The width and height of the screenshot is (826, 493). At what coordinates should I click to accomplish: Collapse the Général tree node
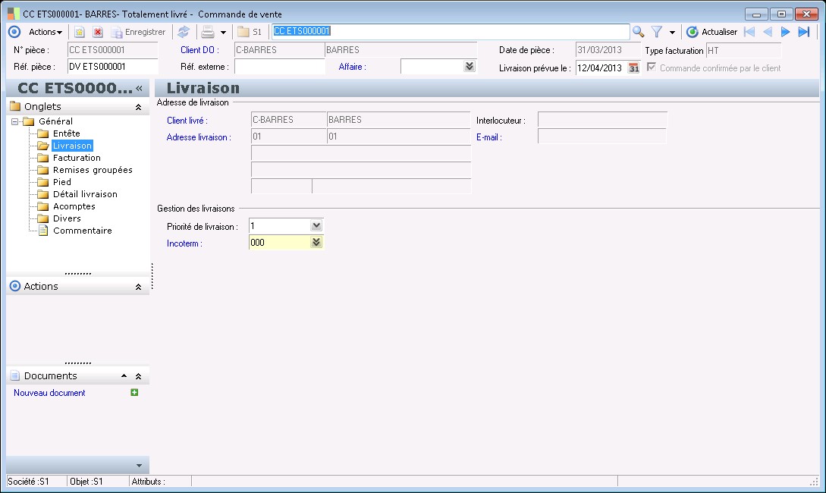pos(15,121)
